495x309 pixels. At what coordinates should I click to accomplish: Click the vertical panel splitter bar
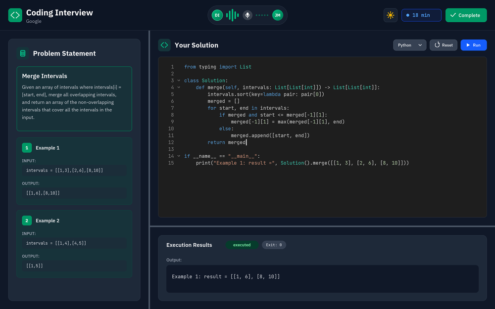tap(149, 170)
